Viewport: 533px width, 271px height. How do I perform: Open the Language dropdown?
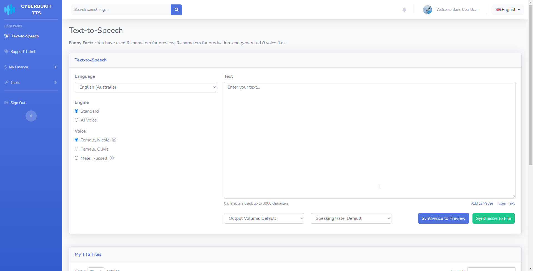click(146, 87)
